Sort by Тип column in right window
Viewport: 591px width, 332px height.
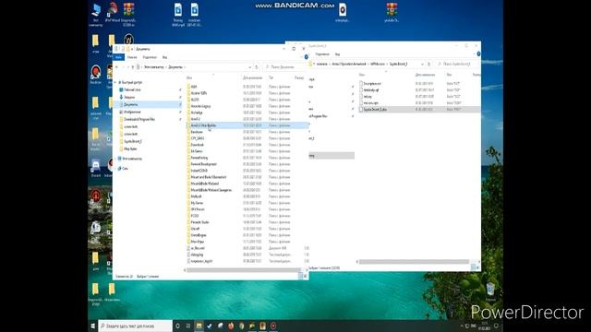(x=450, y=75)
